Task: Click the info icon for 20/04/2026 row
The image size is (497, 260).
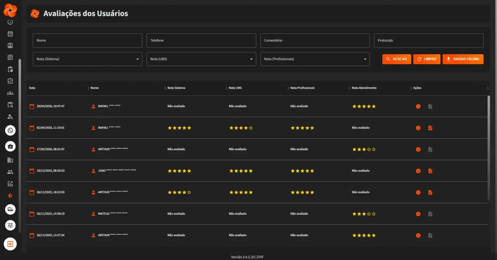Action: pos(418,106)
